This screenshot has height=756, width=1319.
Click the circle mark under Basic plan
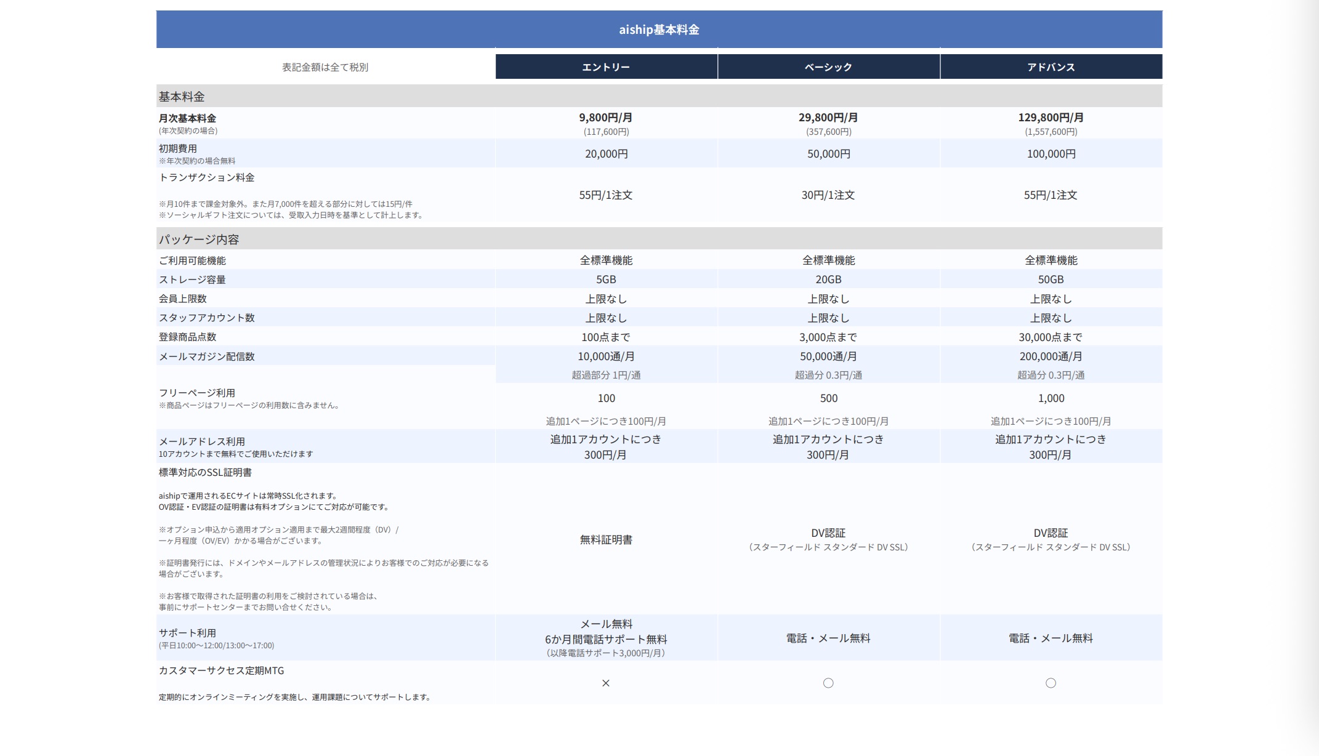tap(828, 683)
